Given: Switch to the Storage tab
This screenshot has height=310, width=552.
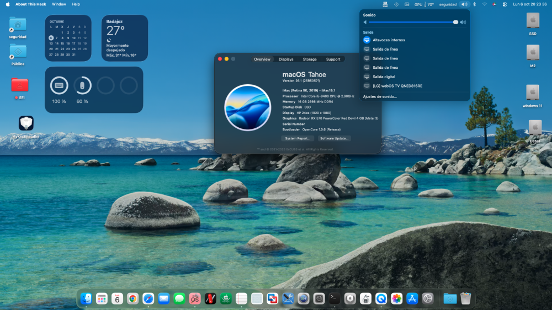Looking at the screenshot, I should pos(310,59).
